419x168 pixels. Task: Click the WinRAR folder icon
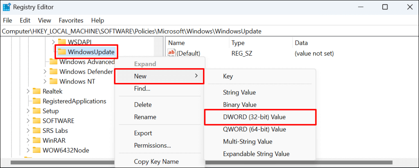(37, 140)
